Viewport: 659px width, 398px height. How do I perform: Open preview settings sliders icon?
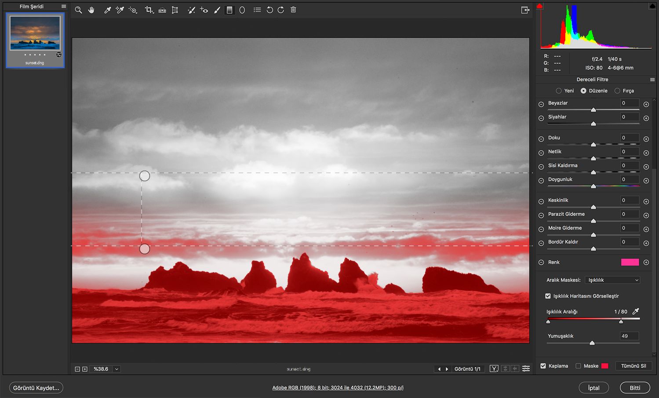(x=526, y=369)
